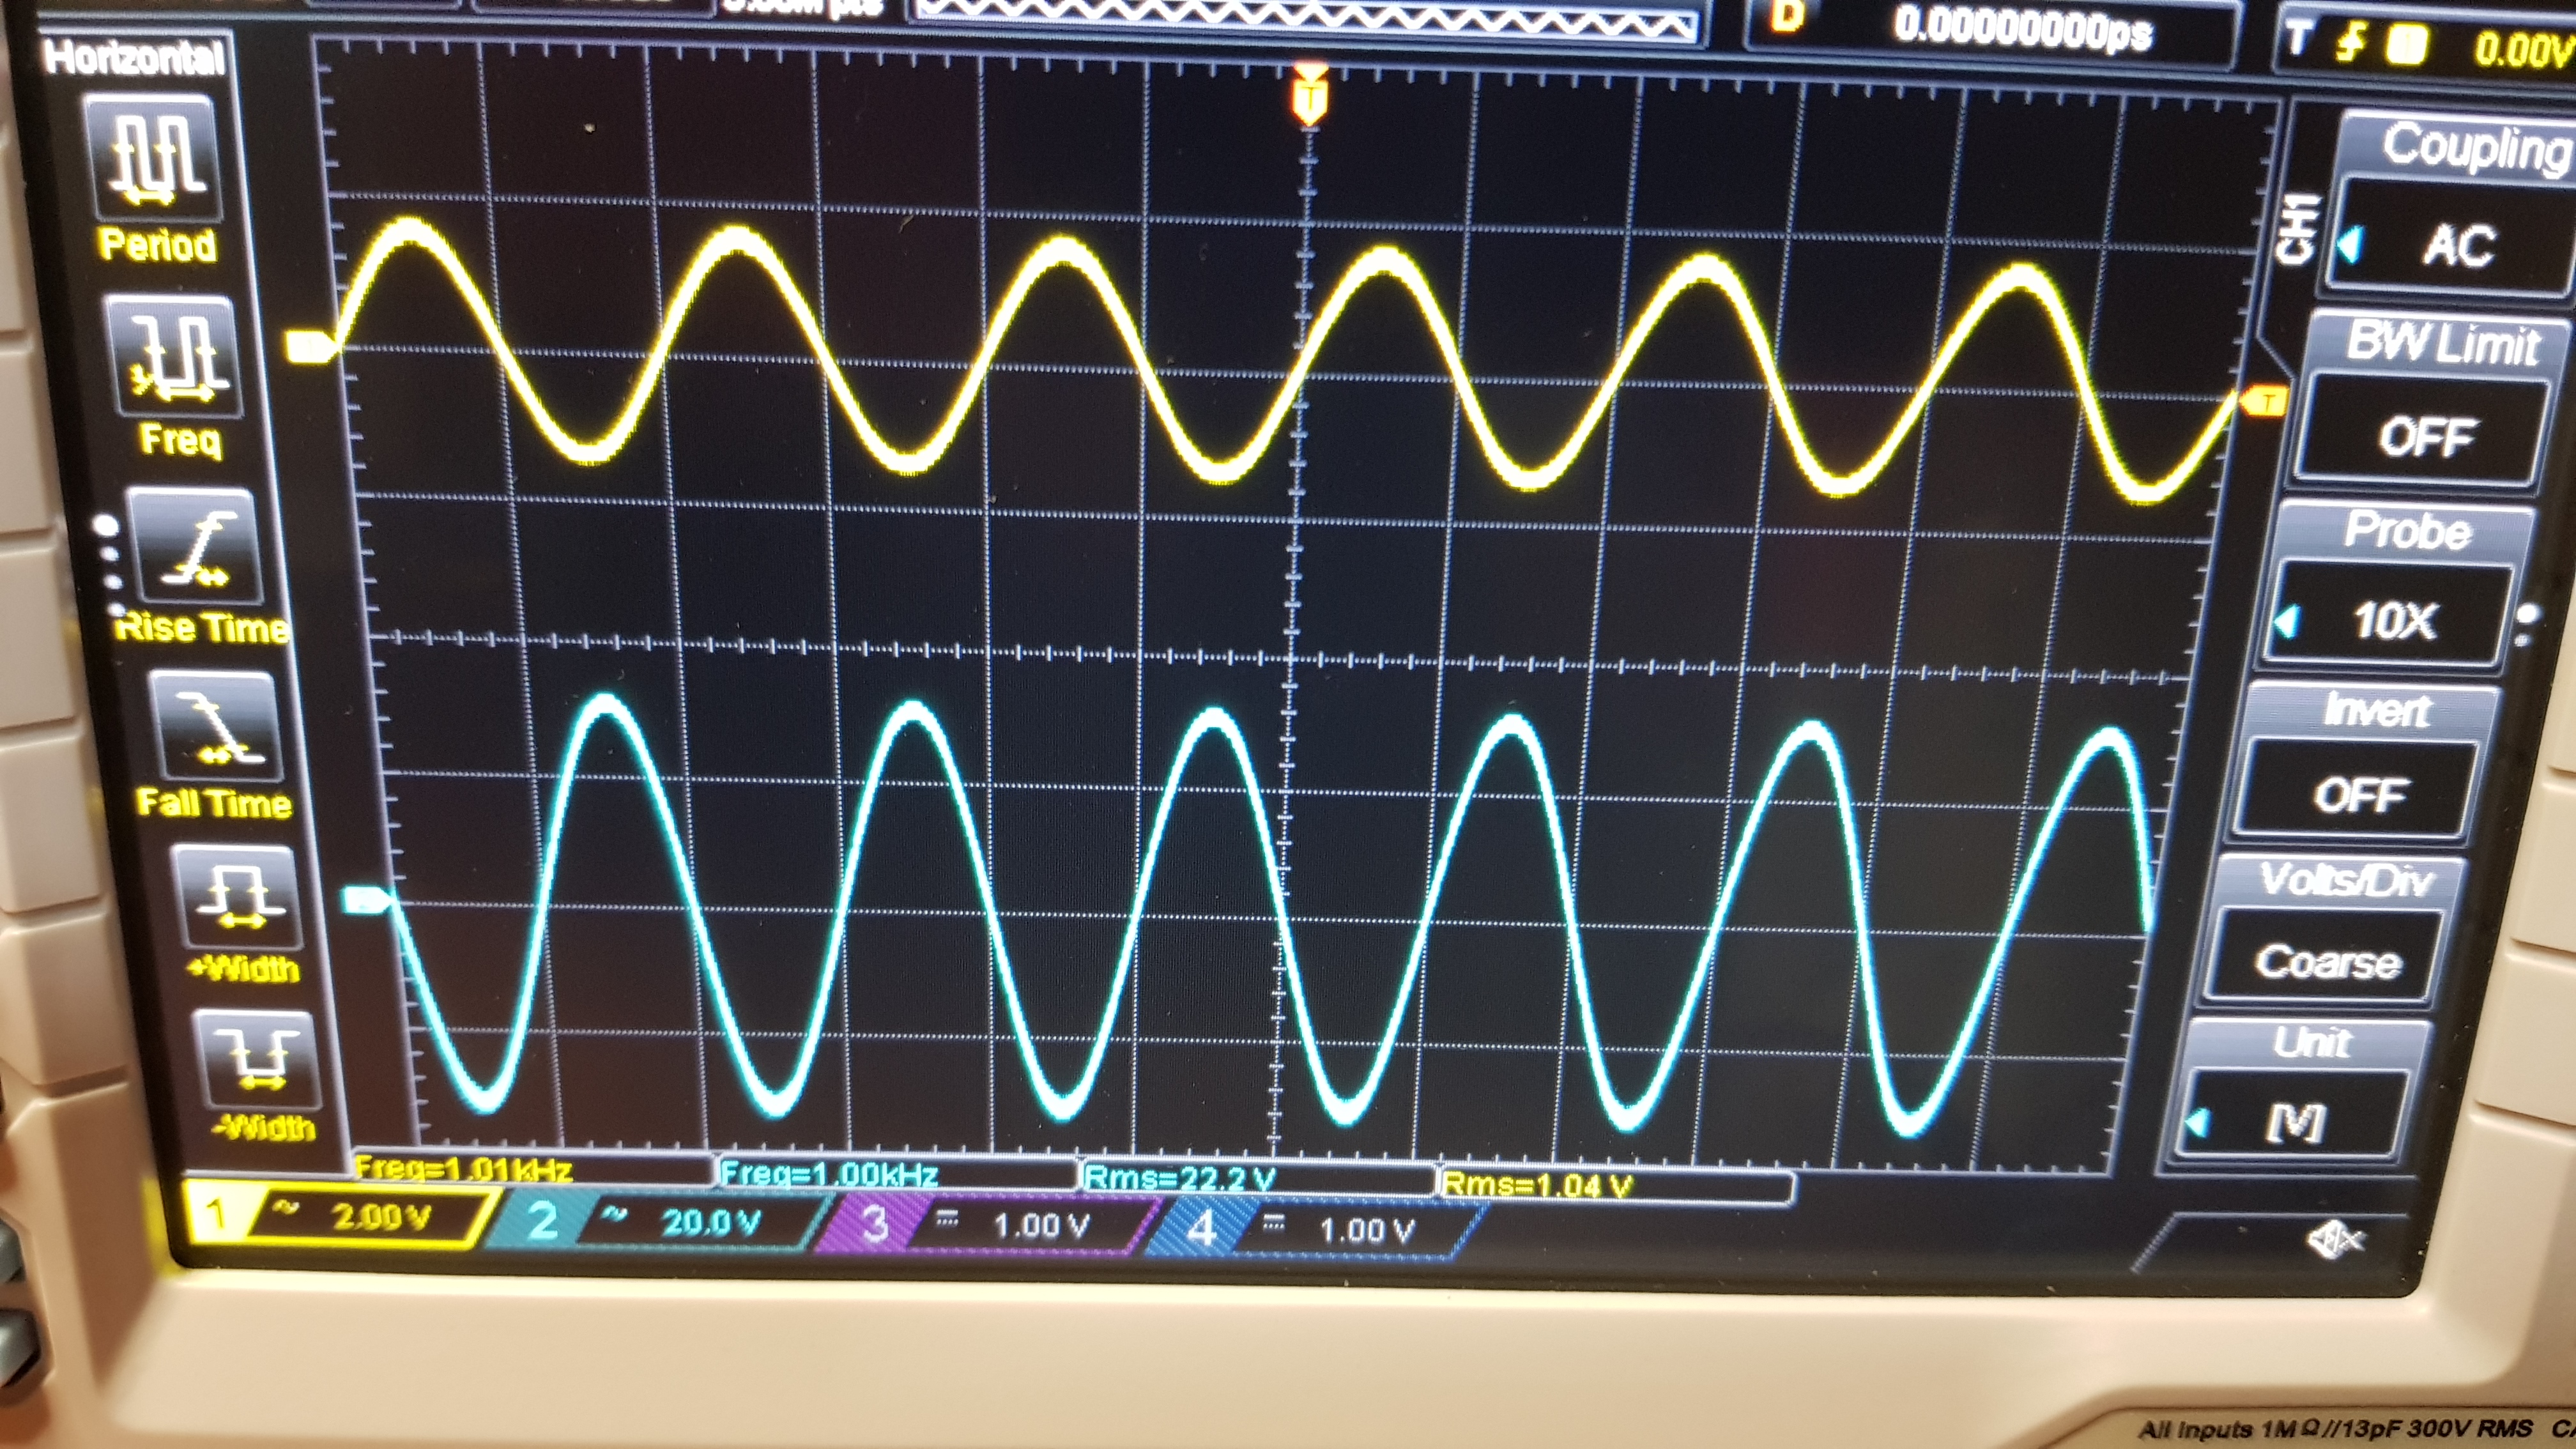2576x1449 pixels.
Task: Click the muted sound icon at bottom right
Action: click(2336, 1241)
